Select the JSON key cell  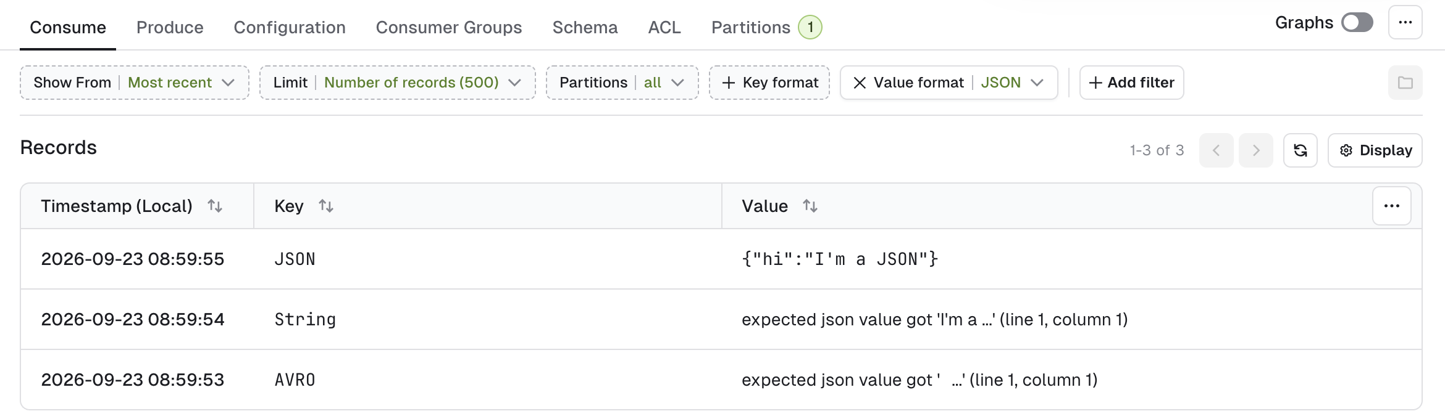point(295,259)
